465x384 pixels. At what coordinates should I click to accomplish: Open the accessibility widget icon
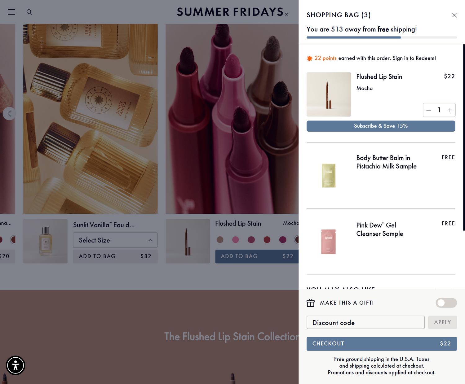click(15, 365)
